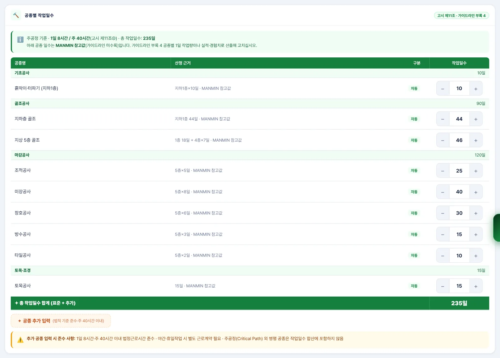Click the 25 value field for 조적공사
The width and height of the screenshot is (500, 358).
coord(459,171)
